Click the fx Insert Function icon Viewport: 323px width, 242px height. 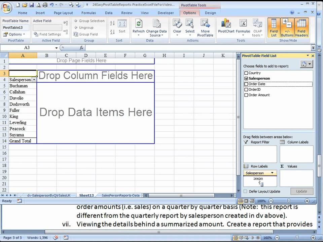tap(81, 48)
